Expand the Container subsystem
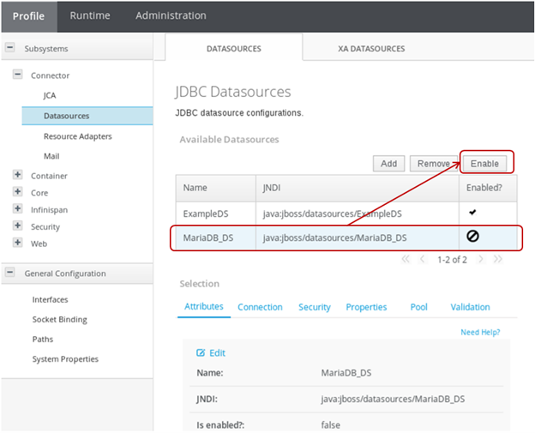This screenshot has height=433, width=535. pyautogui.click(x=17, y=175)
